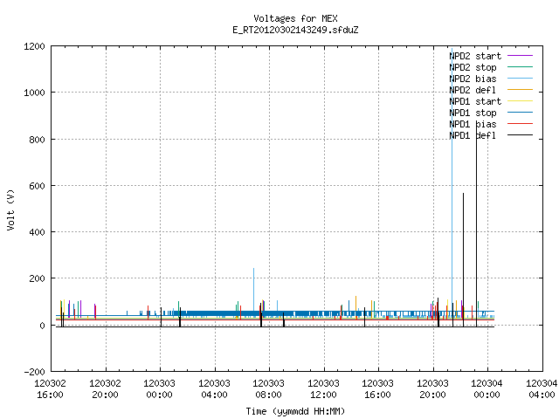Select the 1200 y-axis tick label

click(34, 46)
